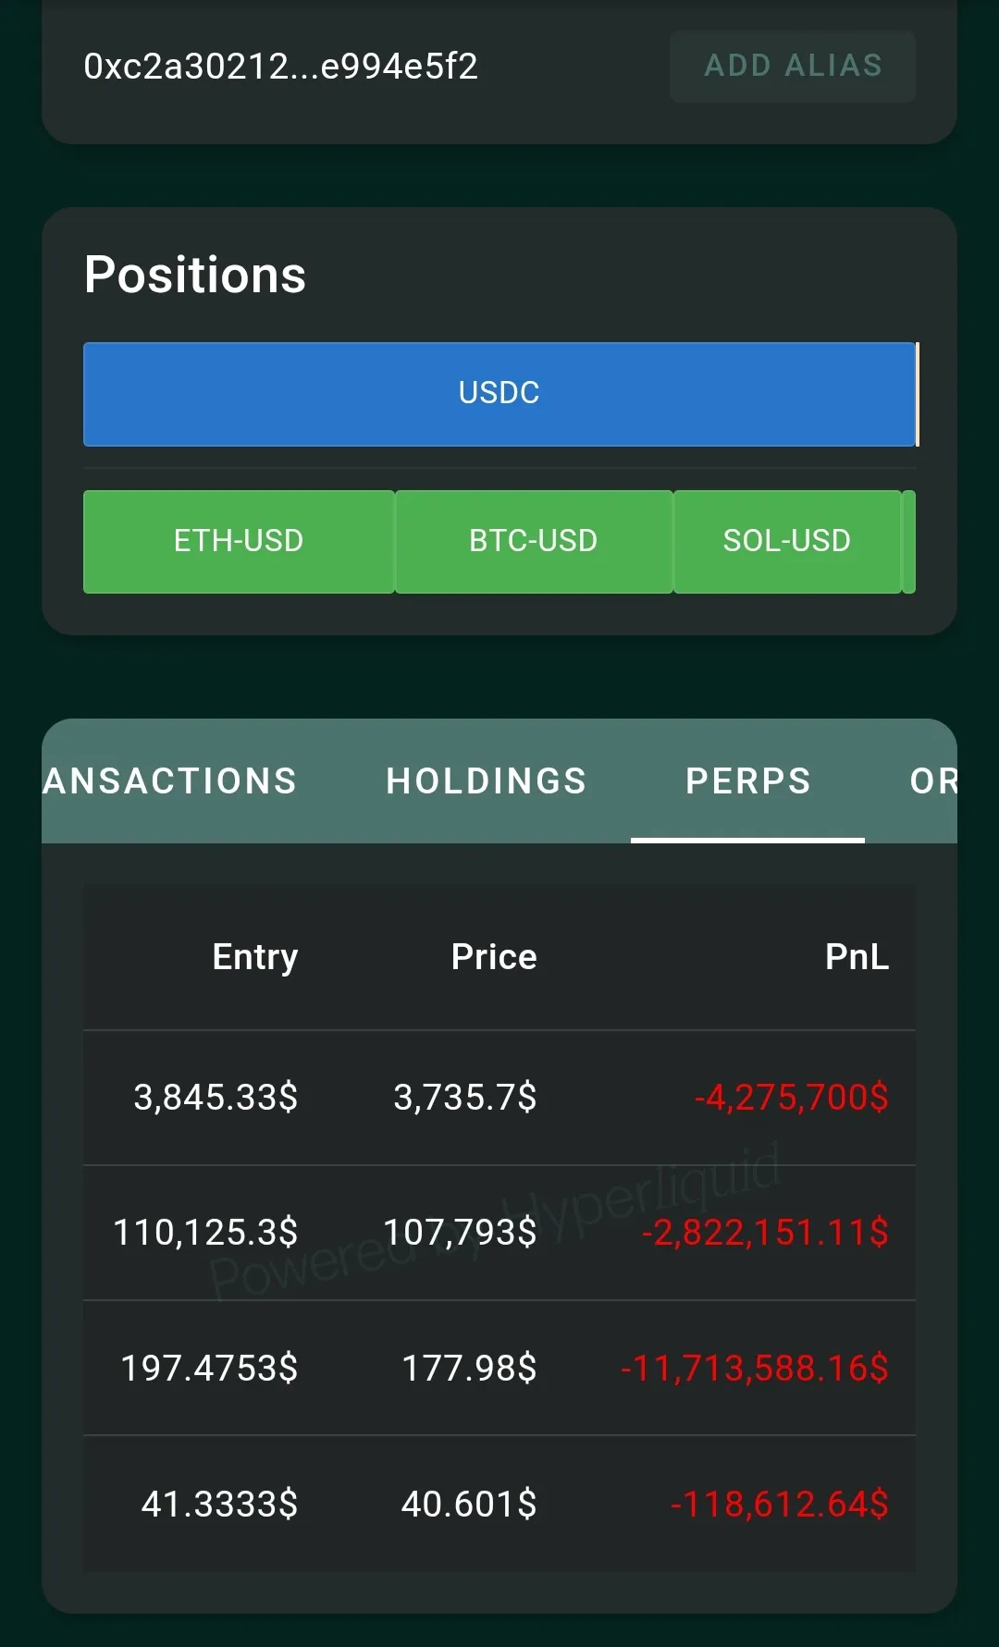Open the Holdings tab
The width and height of the screenshot is (999, 1647).
[486, 781]
